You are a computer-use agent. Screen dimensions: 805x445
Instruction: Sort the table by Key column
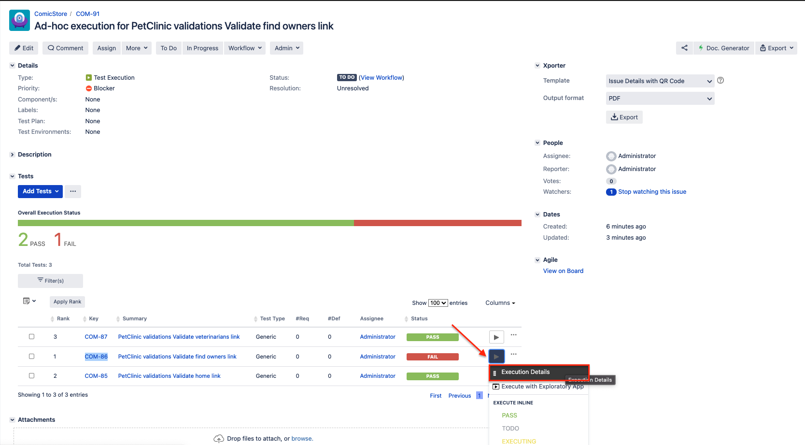pos(90,319)
